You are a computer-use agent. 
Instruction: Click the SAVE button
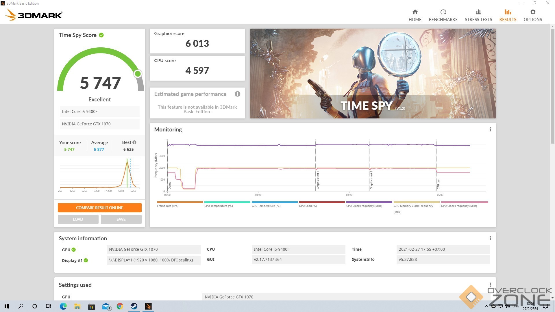121,219
